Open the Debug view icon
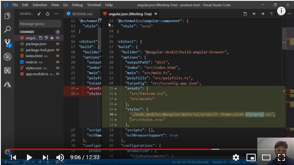 (x=8, y=57)
